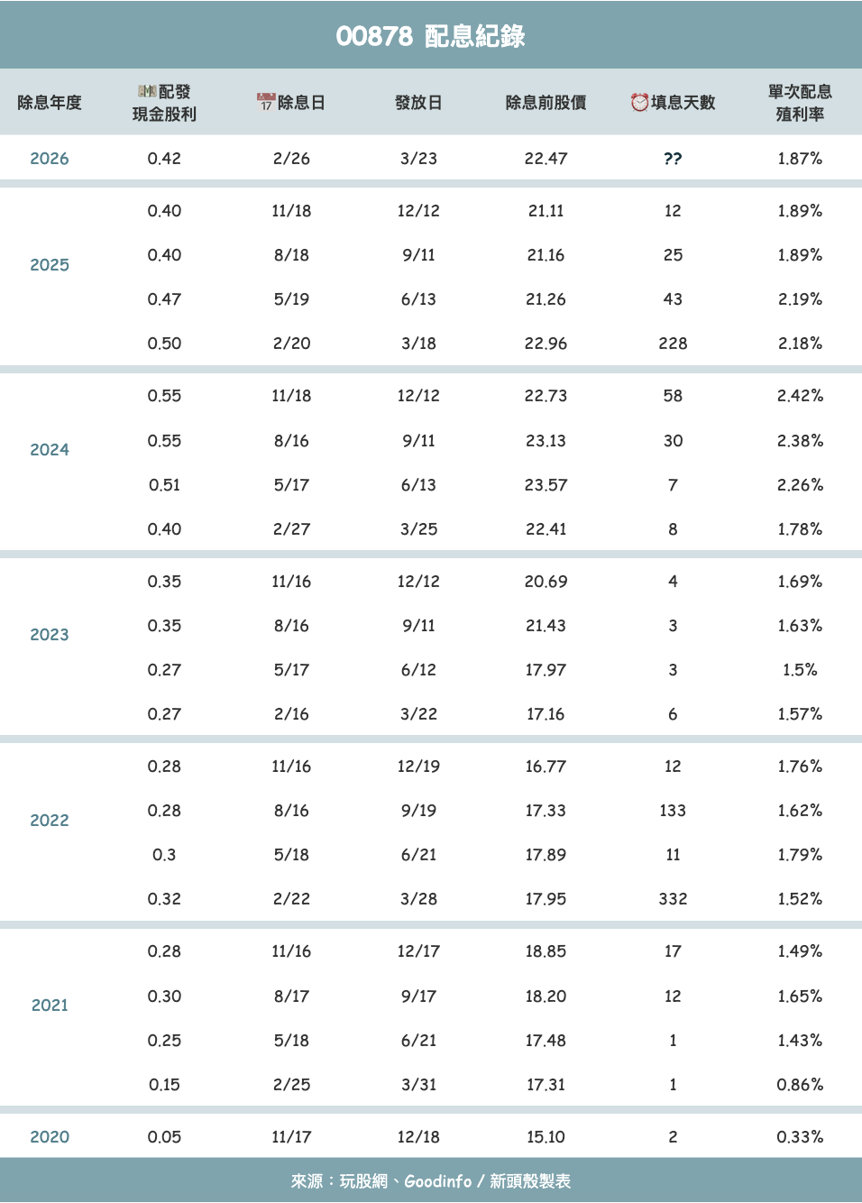Viewport: 862px width, 1203px height.
Task: Select the 2026 year label
Action: pyautogui.click(x=50, y=159)
